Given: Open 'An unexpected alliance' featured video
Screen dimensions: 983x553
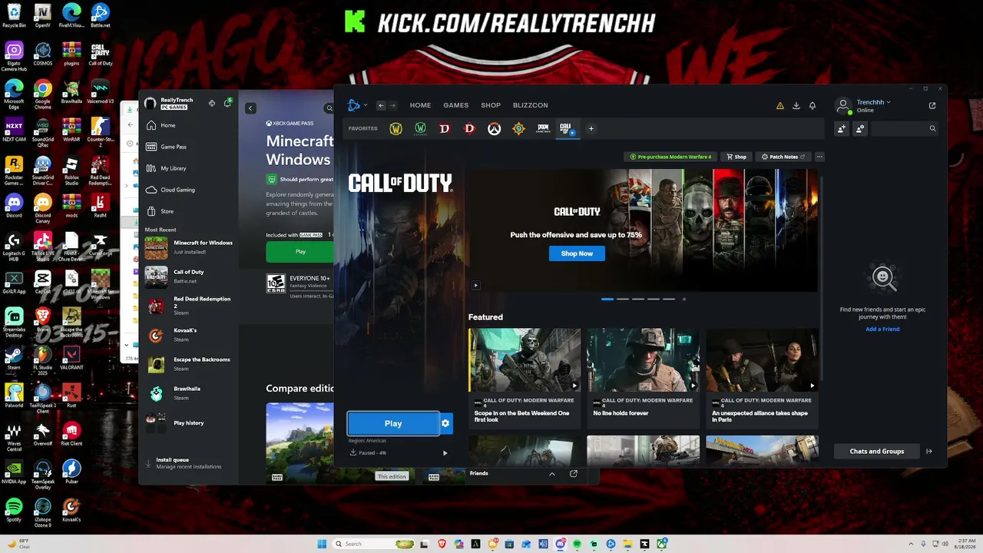Looking at the screenshot, I should [x=763, y=377].
